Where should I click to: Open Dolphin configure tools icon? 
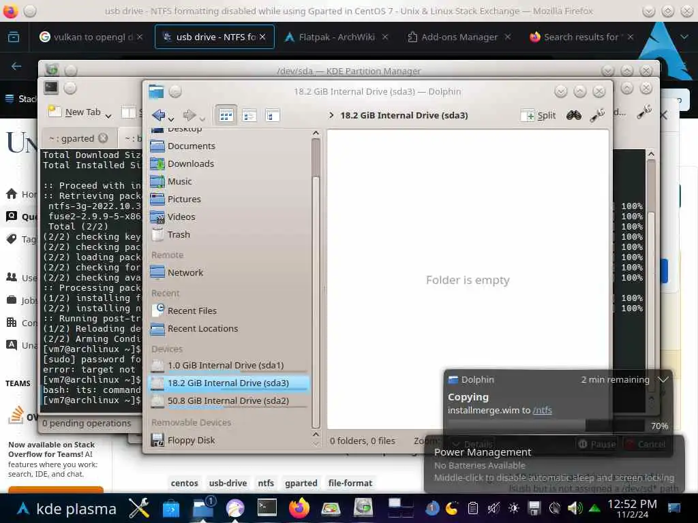click(x=597, y=116)
